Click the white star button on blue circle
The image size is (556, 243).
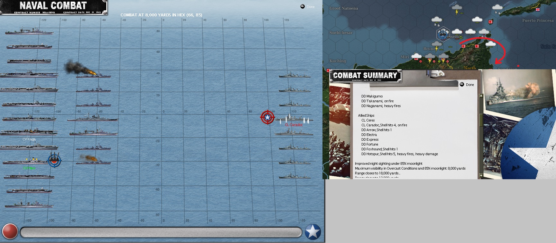pos(313,231)
